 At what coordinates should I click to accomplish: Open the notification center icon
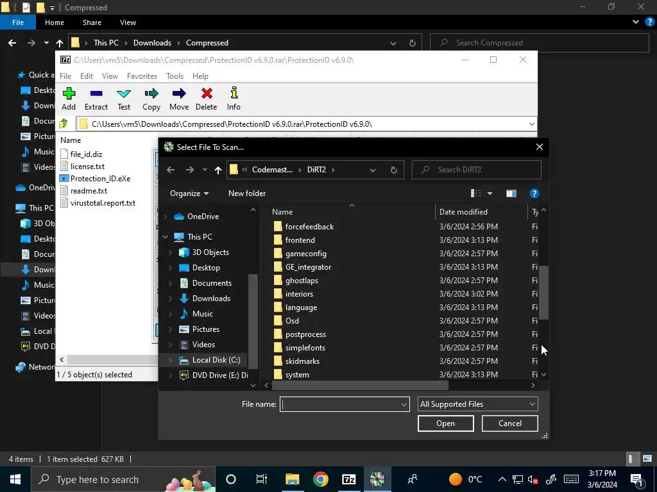(x=636, y=479)
